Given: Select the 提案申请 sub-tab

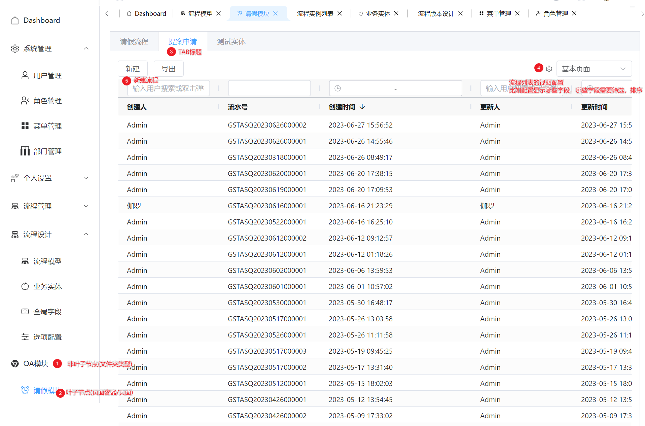Looking at the screenshot, I should [x=183, y=42].
